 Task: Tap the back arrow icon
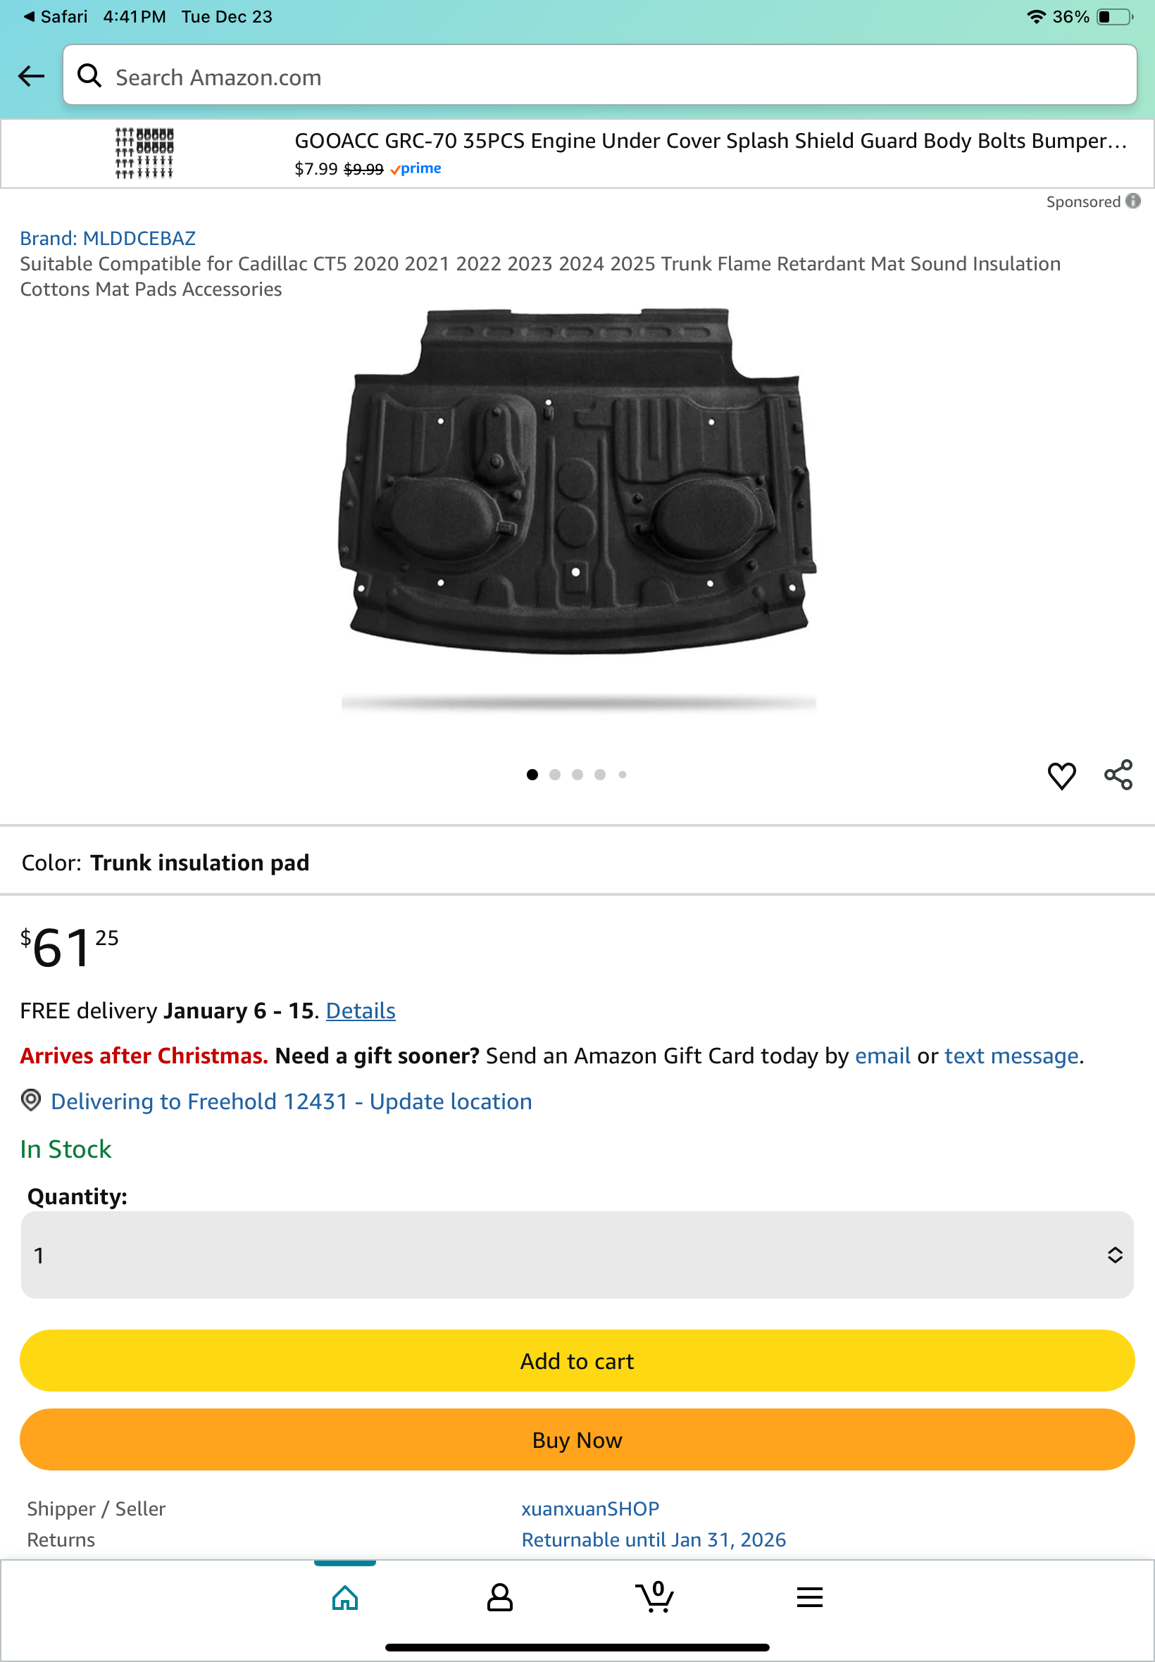coord(31,76)
